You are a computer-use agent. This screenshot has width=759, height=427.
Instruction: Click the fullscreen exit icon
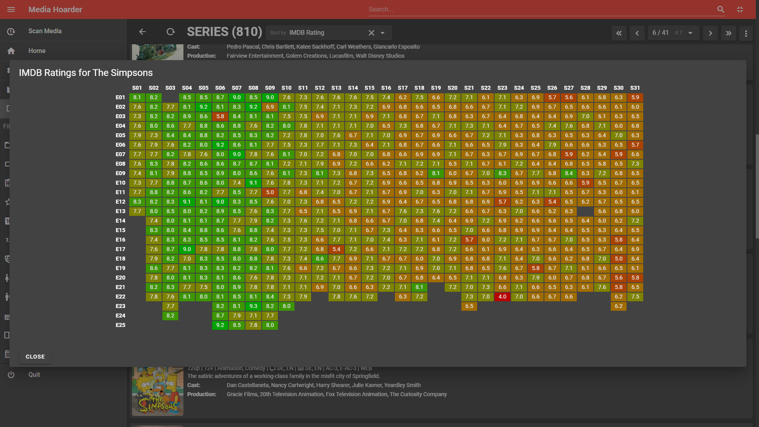pos(740,9)
